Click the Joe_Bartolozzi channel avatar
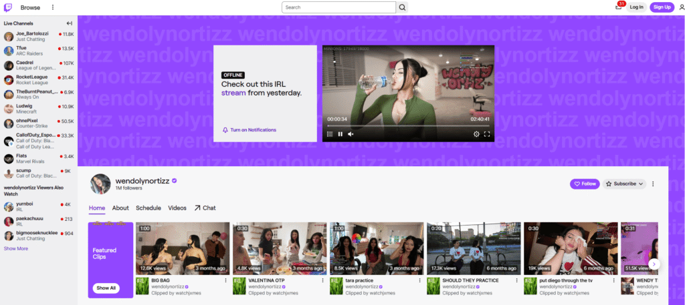This screenshot has width=685, height=305. [8, 37]
